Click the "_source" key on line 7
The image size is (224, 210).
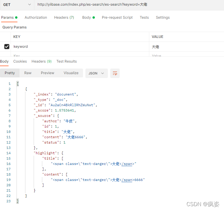point(43,116)
